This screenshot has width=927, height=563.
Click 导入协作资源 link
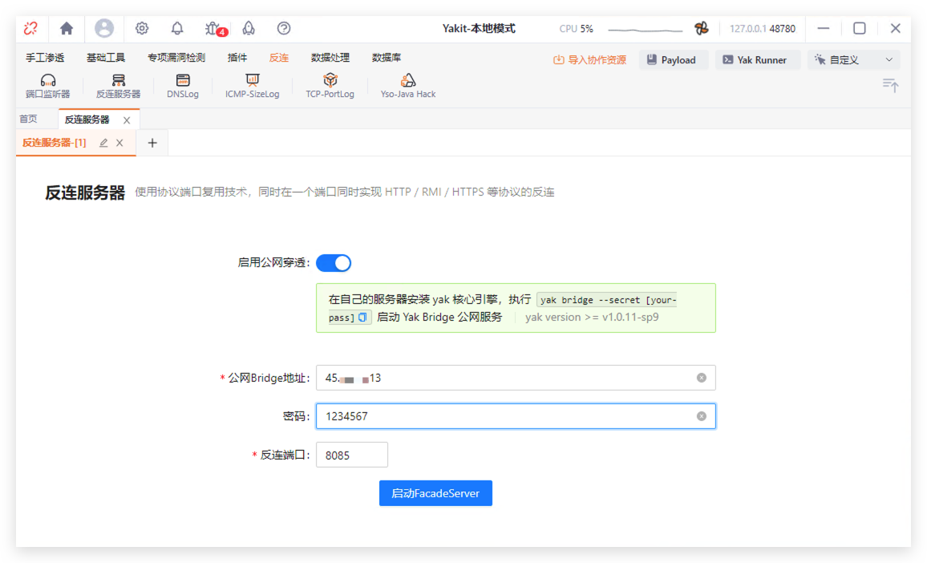(x=589, y=60)
